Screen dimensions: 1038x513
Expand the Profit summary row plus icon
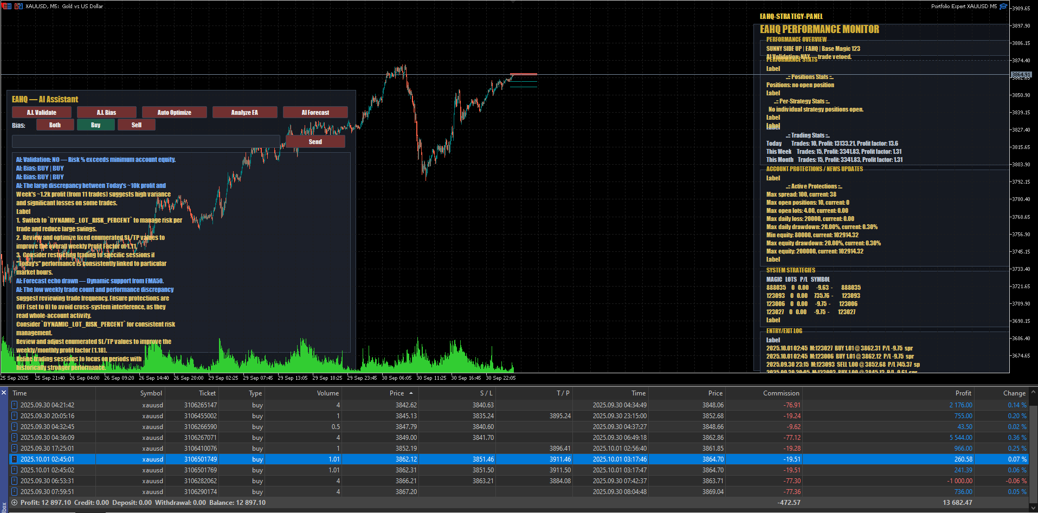(14, 503)
